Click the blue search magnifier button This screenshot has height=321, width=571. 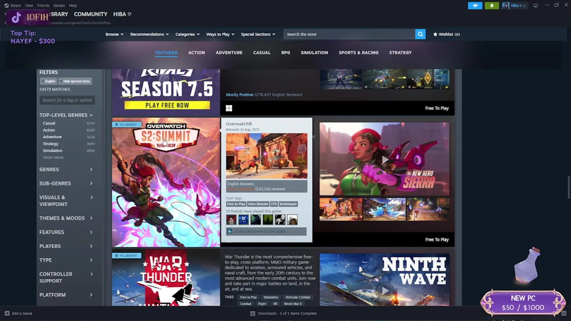pyautogui.click(x=420, y=34)
